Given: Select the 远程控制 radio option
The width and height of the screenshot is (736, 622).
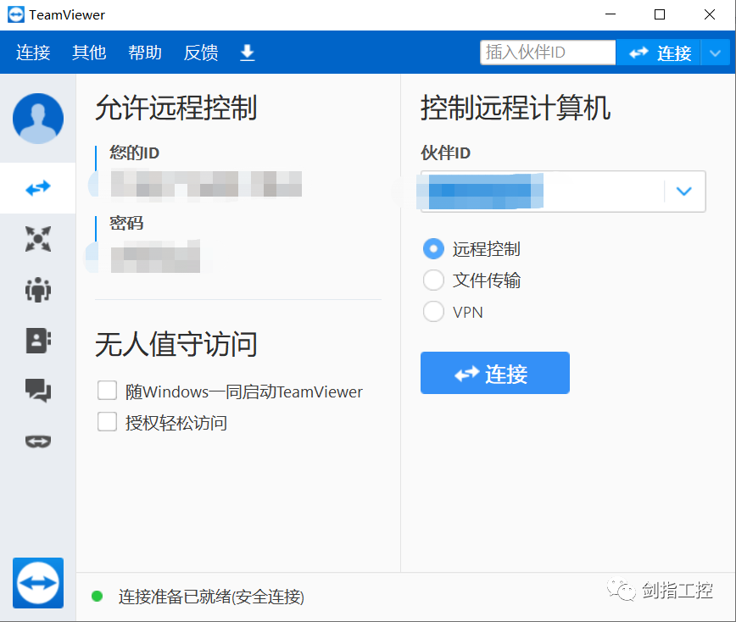Looking at the screenshot, I should [x=433, y=248].
